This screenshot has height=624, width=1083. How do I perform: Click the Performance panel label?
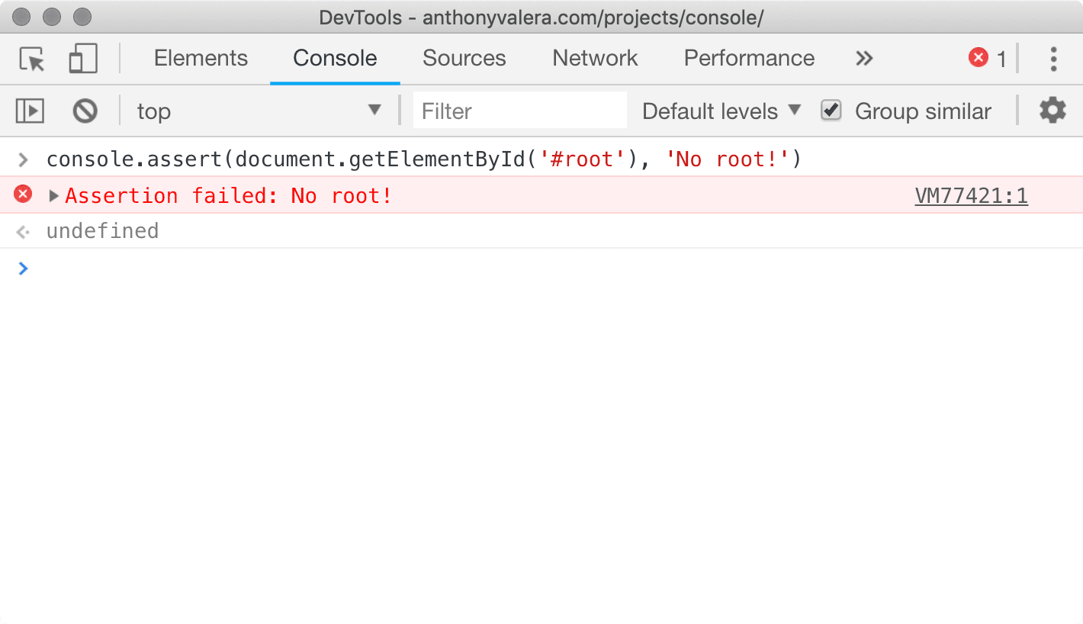point(748,58)
